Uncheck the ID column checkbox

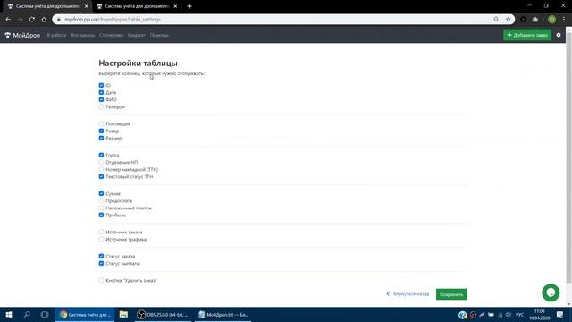(x=101, y=85)
